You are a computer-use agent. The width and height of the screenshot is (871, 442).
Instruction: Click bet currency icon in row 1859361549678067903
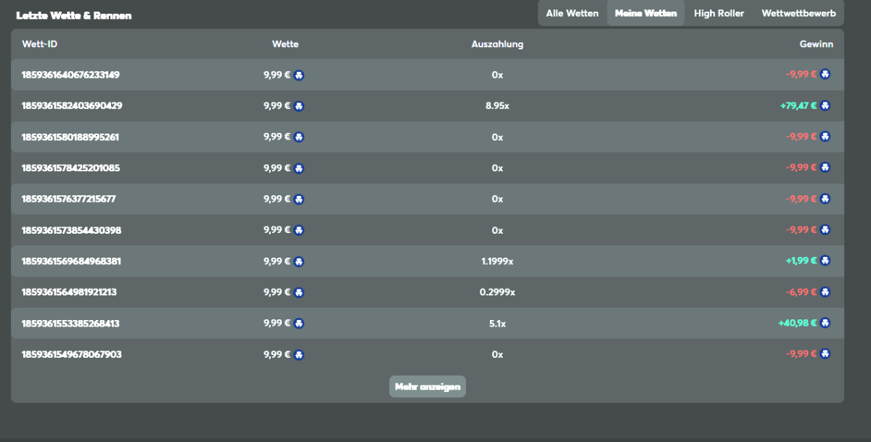pos(298,355)
